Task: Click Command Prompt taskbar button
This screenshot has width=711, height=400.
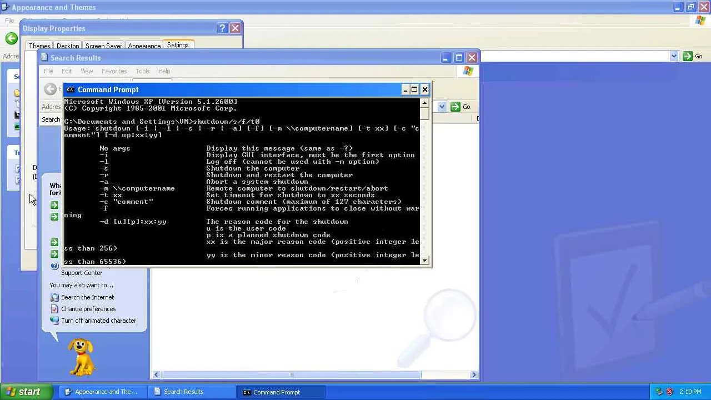Action: tap(281, 392)
